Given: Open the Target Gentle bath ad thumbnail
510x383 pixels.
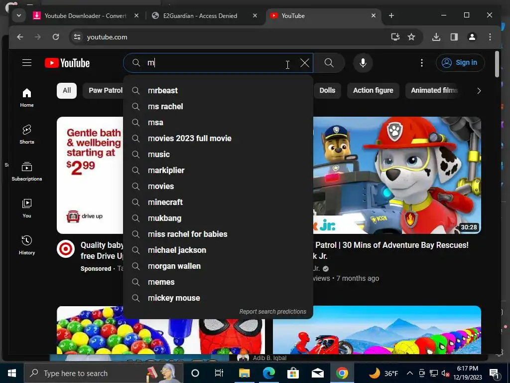Looking at the screenshot, I should [x=90, y=175].
